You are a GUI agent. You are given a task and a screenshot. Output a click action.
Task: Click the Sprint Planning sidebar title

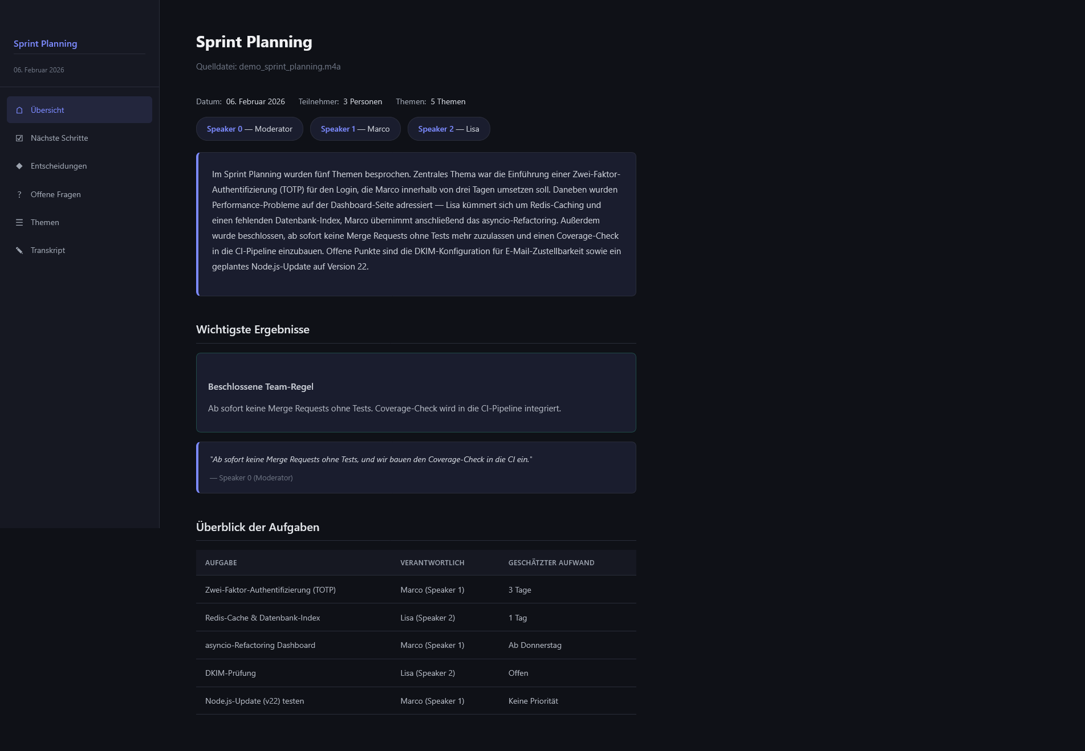tap(45, 44)
